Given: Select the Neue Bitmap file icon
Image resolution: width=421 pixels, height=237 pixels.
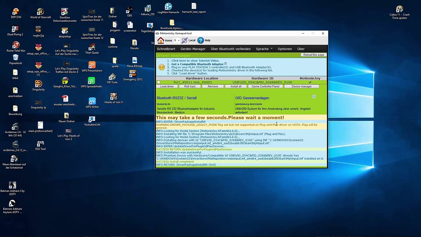Looking at the screenshot, I should 135,62.
